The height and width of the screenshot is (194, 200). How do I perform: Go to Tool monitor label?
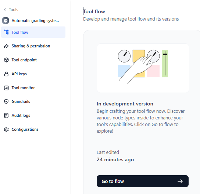click(23, 88)
